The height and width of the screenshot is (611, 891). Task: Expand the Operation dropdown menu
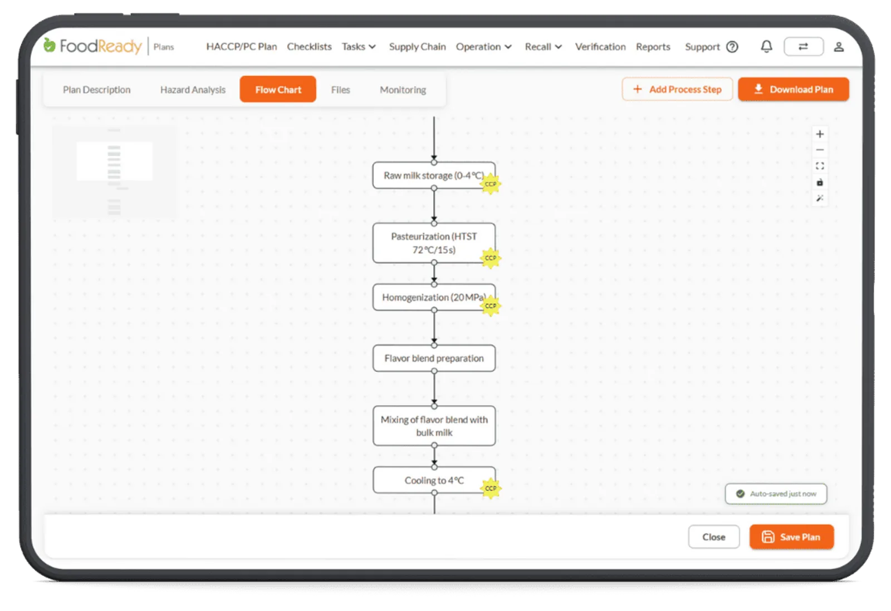pyautogui.click(x=483, y=47)
